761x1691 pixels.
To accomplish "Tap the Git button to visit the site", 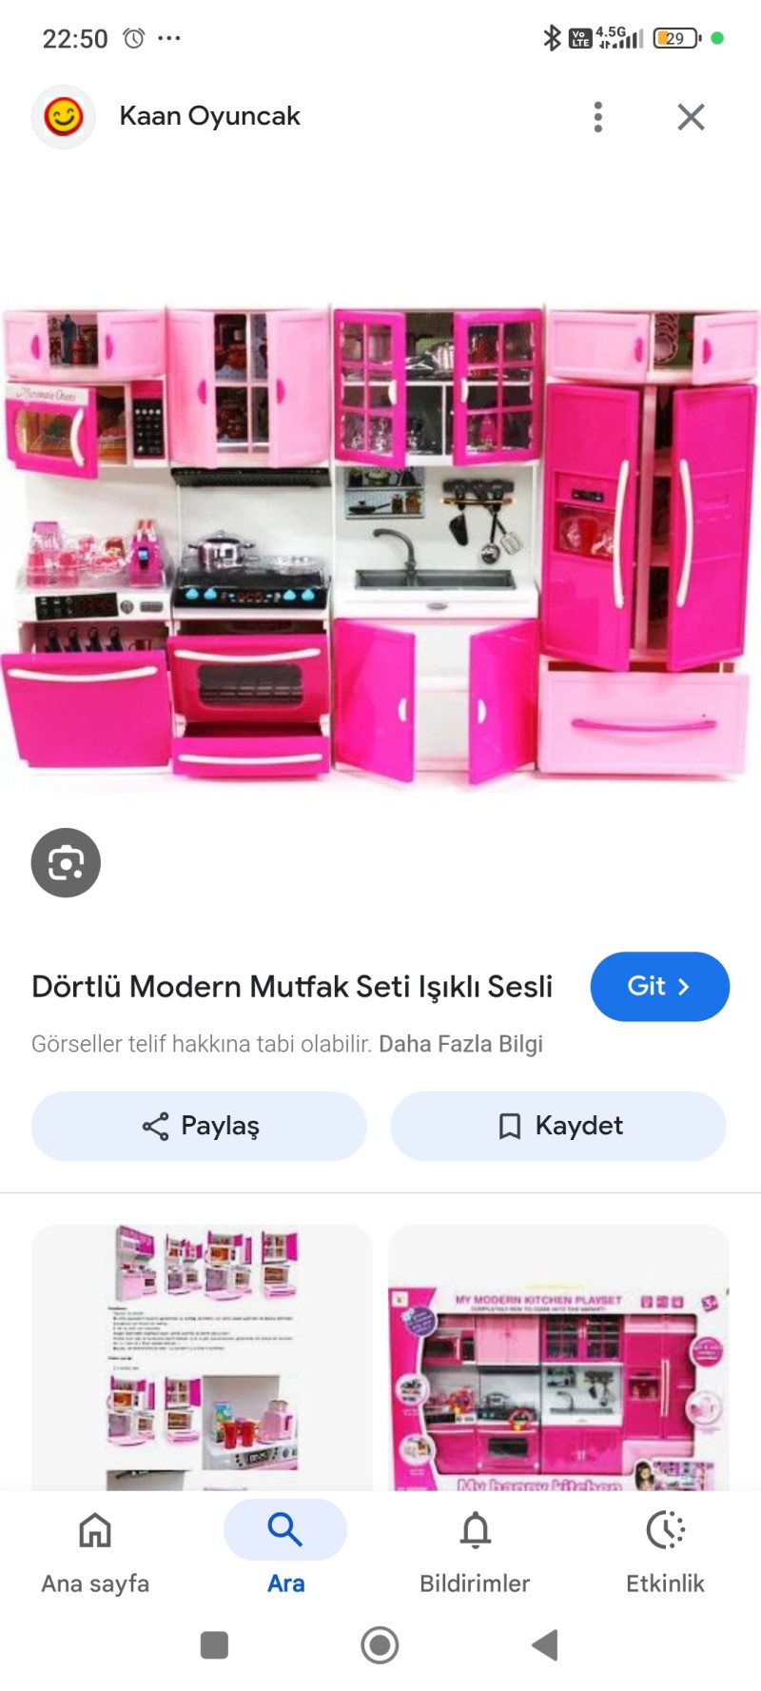I will coord(659,987).
